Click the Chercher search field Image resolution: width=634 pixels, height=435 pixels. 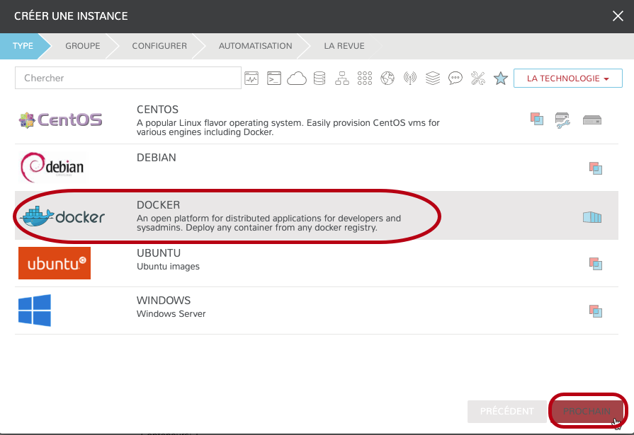128,79
